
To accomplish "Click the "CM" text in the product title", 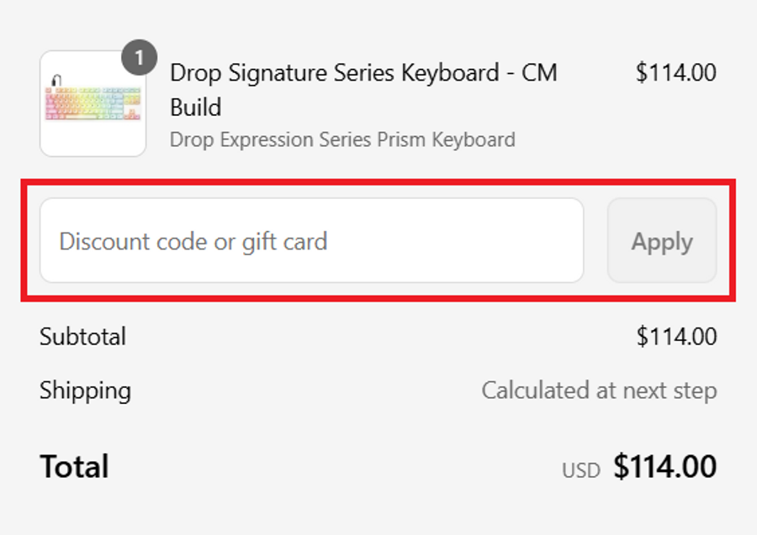I will tap(539, 73).
